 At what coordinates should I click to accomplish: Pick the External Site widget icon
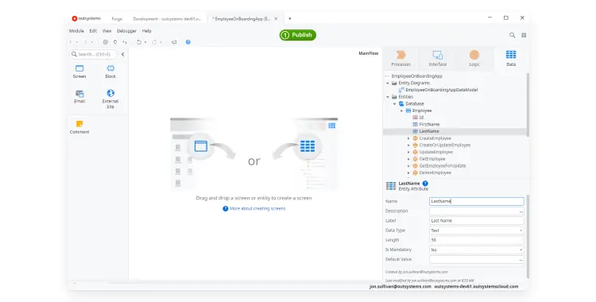pos(110,93)
